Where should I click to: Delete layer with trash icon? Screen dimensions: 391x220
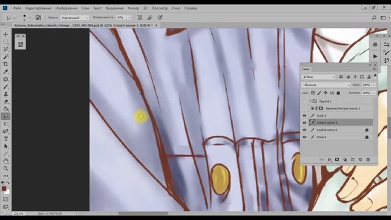pos(368,159)
